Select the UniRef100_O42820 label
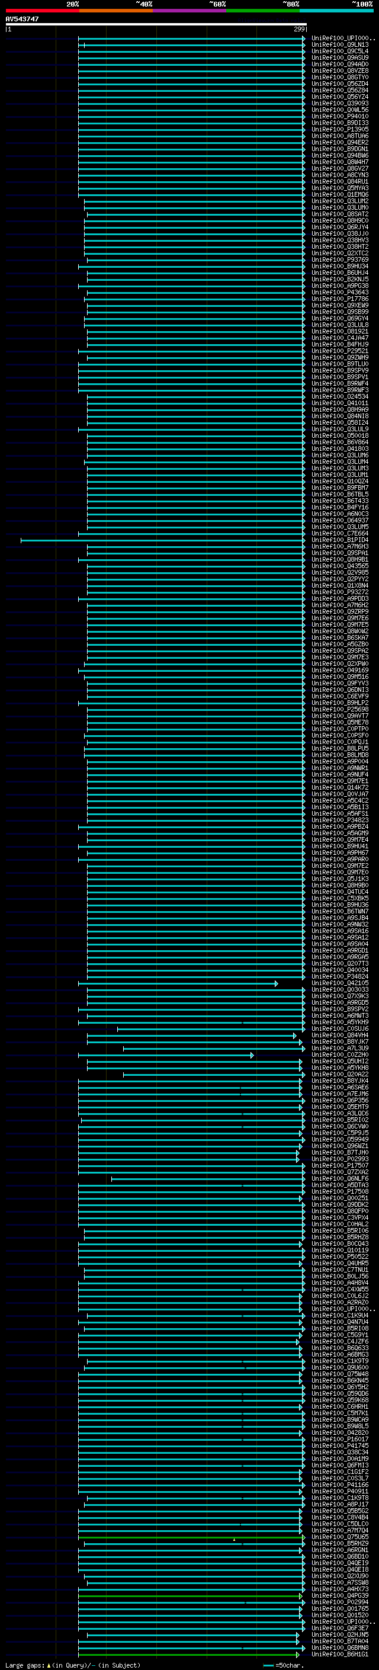Viewport: 379px width, 1670px height. (340, 1432)
